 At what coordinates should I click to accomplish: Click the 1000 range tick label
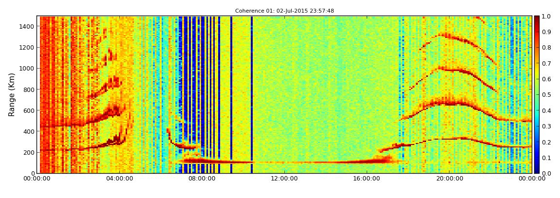click(x=27, y=68)
